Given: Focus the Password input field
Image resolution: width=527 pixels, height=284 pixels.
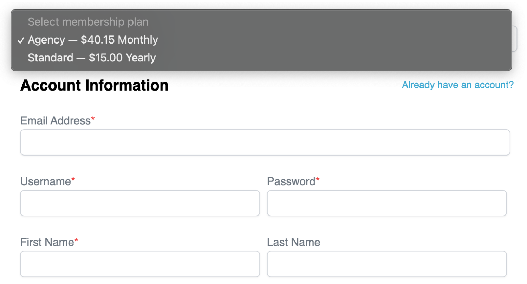Looking at the screenshot, I should [387, 203].
